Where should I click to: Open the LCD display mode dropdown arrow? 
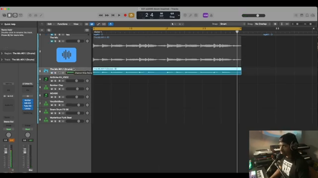[x=178, y=15]
